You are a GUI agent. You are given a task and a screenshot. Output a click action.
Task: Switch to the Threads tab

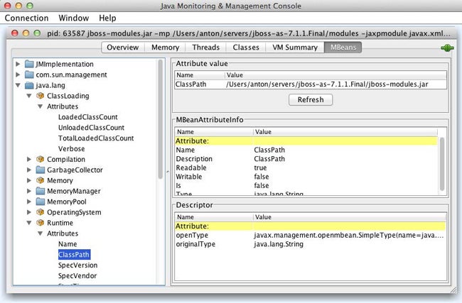coord(205,48)
